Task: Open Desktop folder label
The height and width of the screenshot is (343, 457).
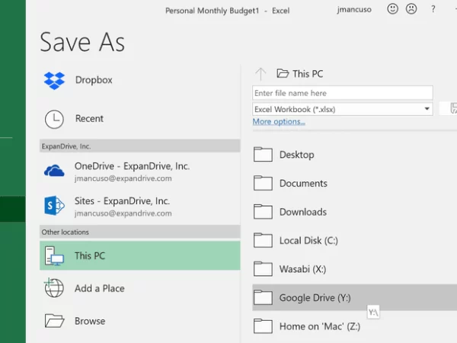Action: tap(297, 155)
